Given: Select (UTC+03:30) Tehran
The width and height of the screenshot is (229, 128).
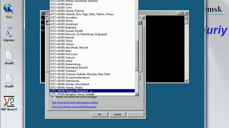Looking at the screenshot, I should [92, 44].
